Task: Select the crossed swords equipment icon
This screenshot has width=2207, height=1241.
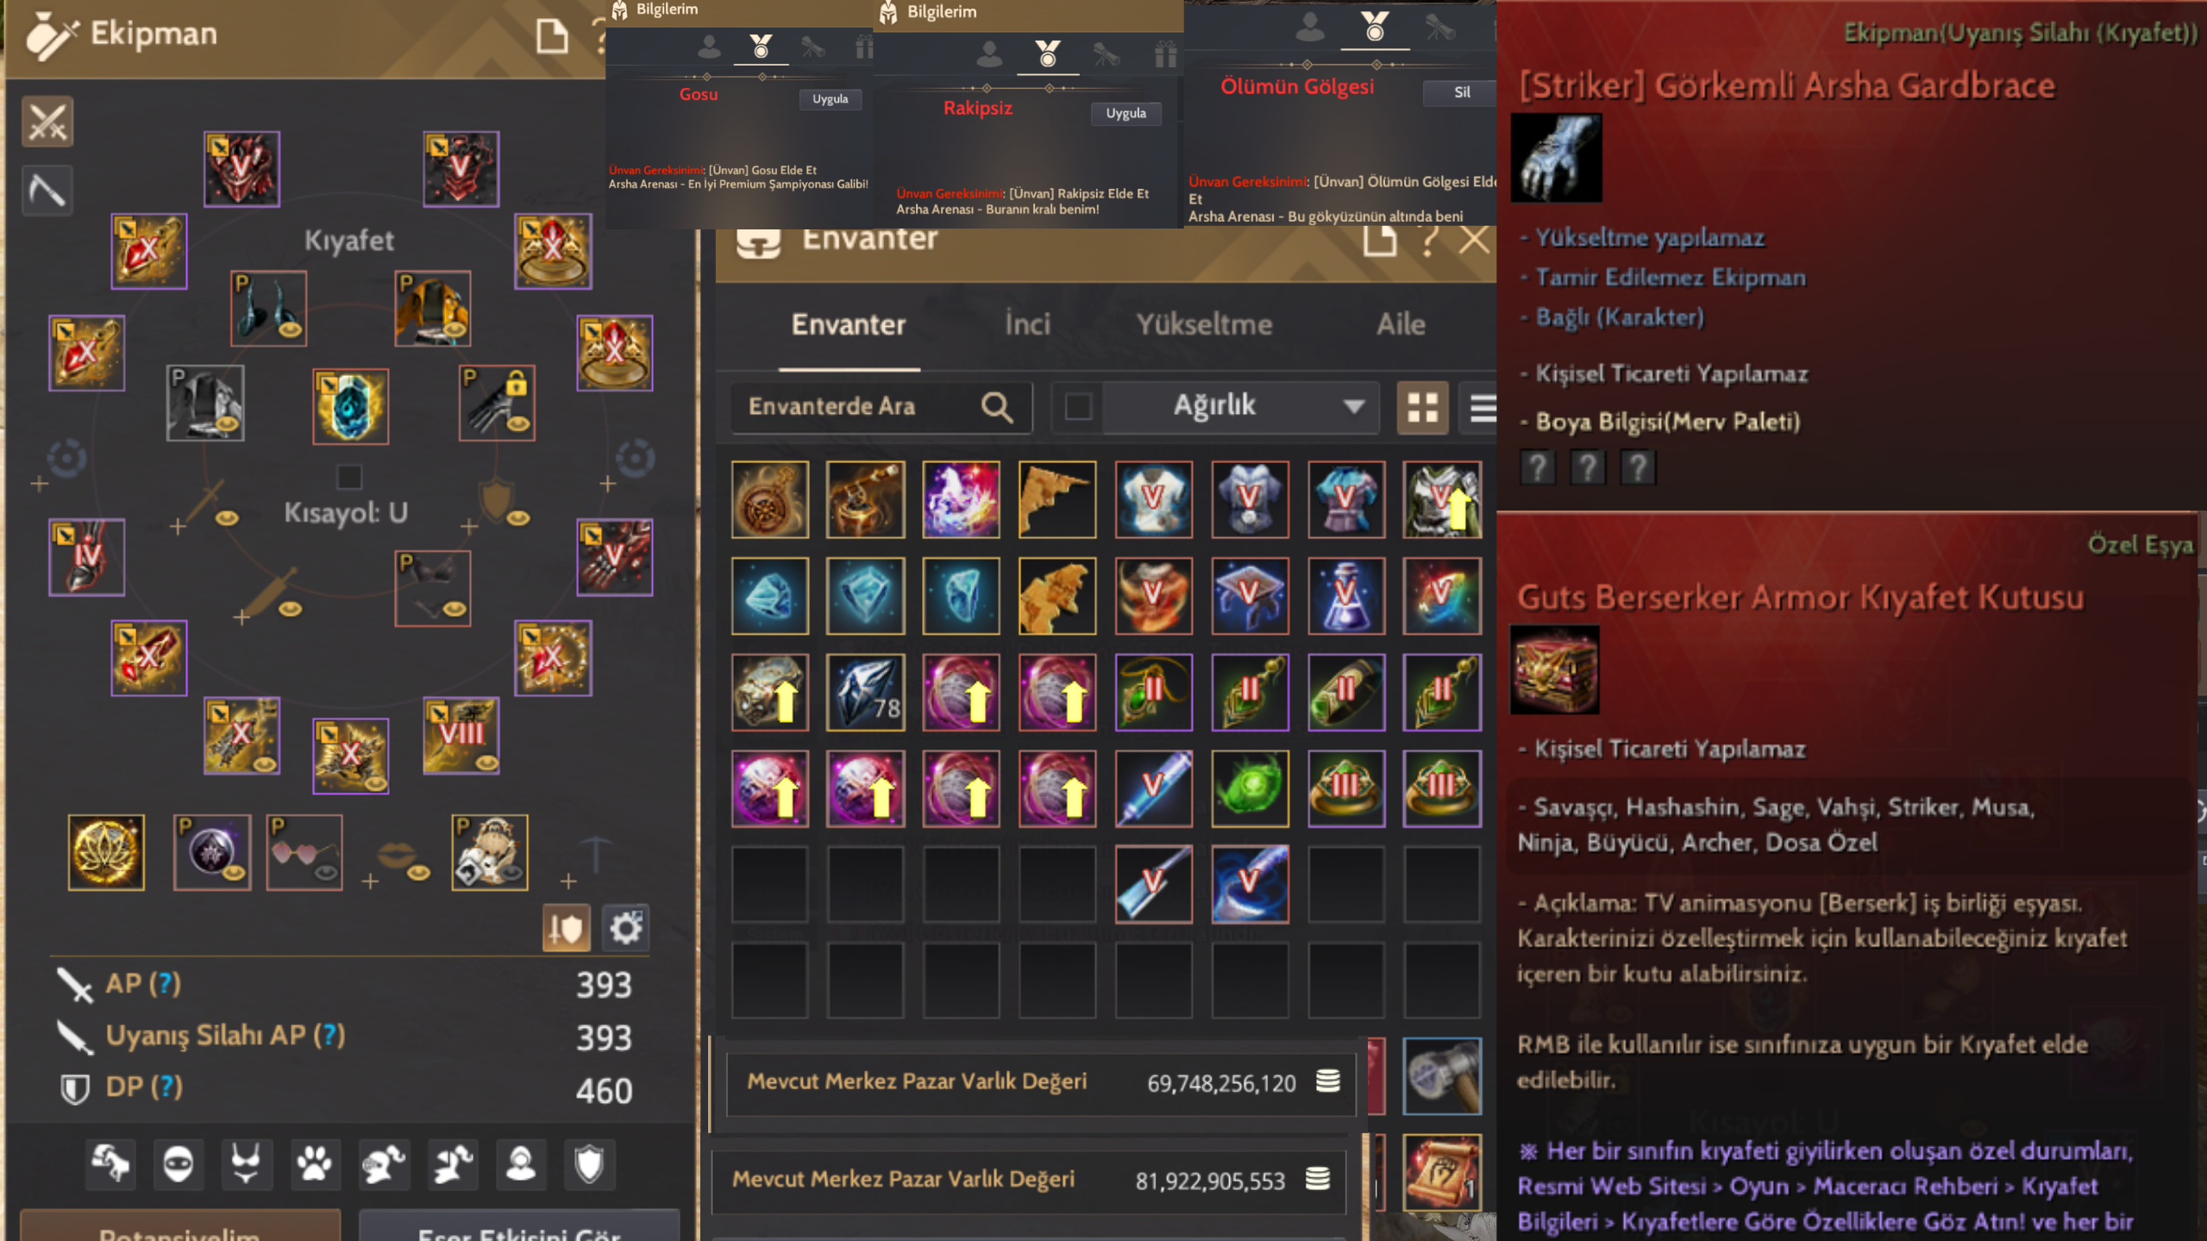Action: coord(47,122)
